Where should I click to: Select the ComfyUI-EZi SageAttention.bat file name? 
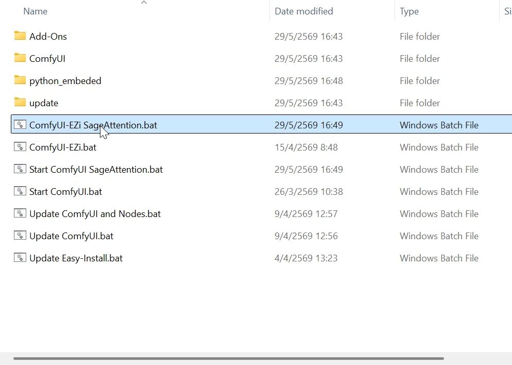pyautogui.click(x=93, y=125)
